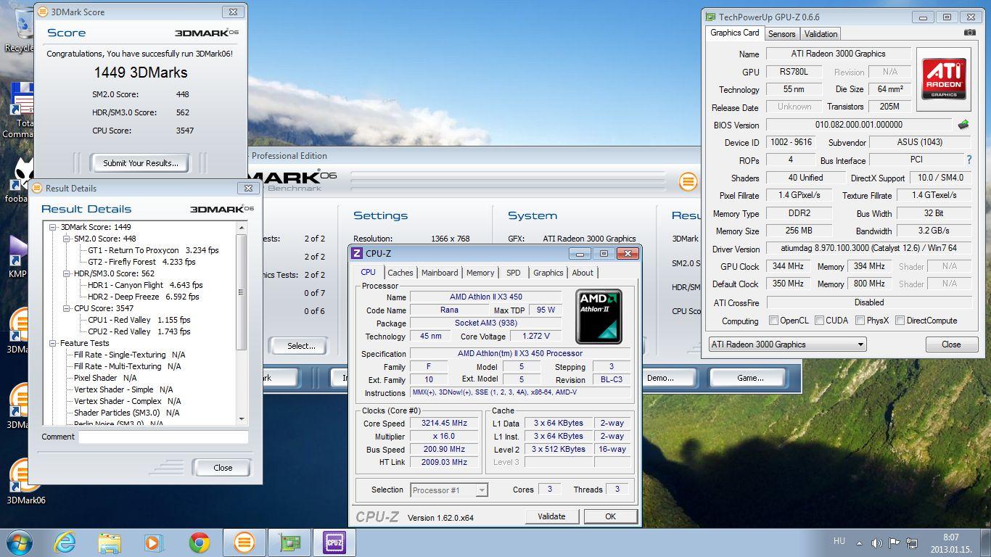This screenshot has height=557, width=991.
Task: Switch to 3DMark06 taskbar button
Action: point(244,542)
